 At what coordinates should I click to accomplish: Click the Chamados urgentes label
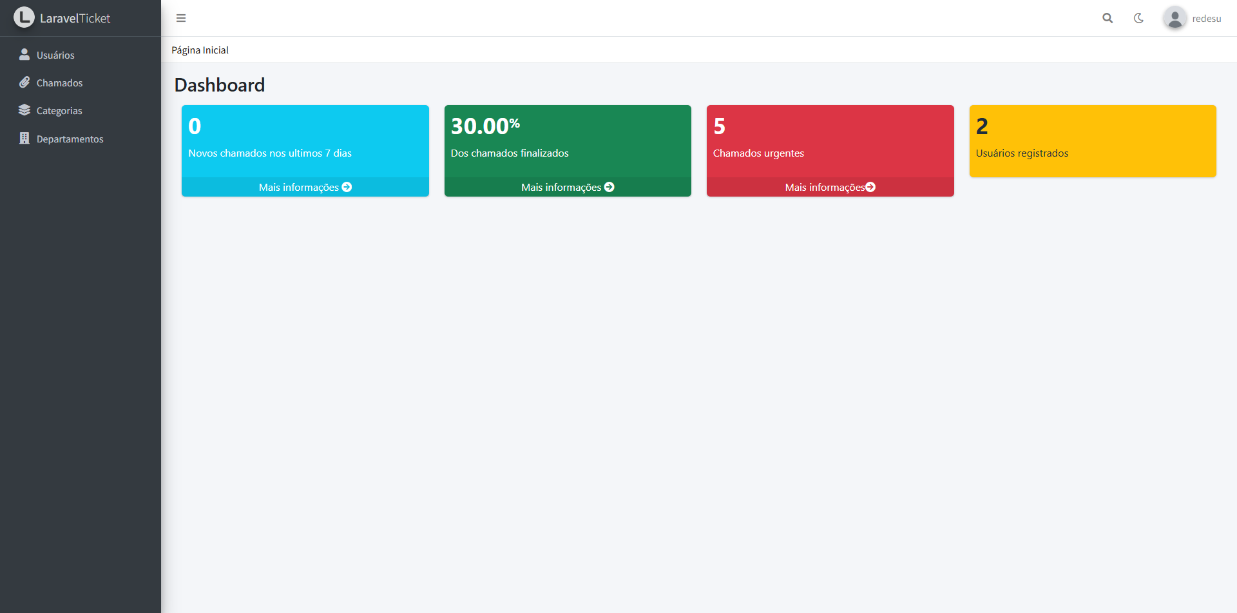pos(758,153)
